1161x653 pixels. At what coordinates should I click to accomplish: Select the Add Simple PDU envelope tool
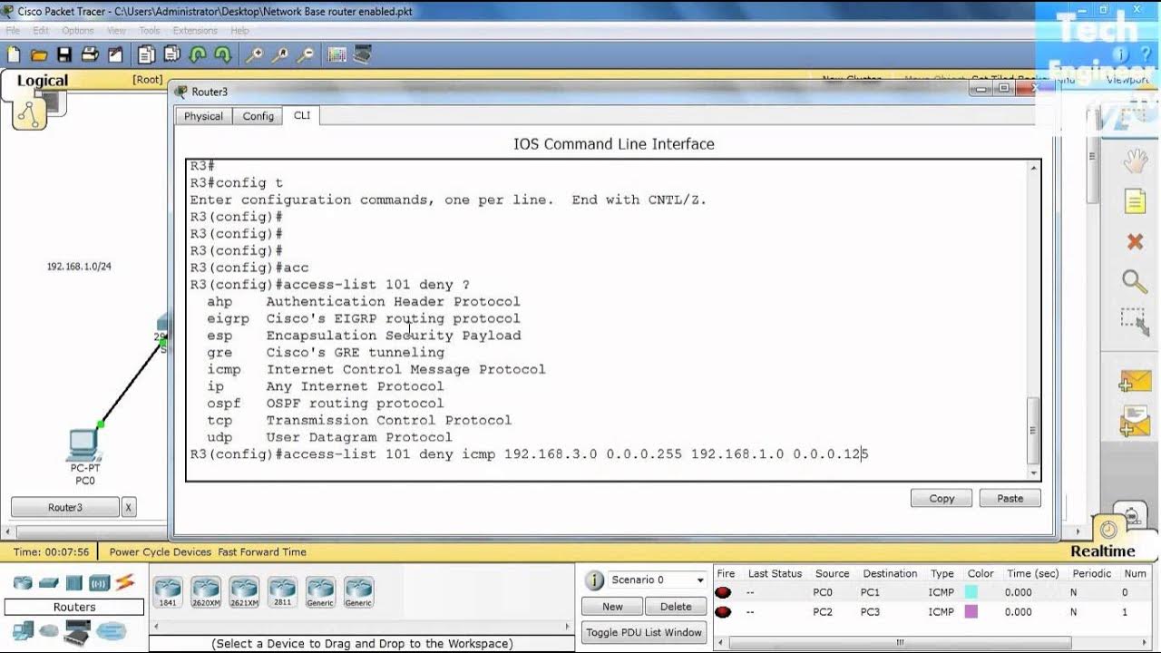tap(1135, 381)
